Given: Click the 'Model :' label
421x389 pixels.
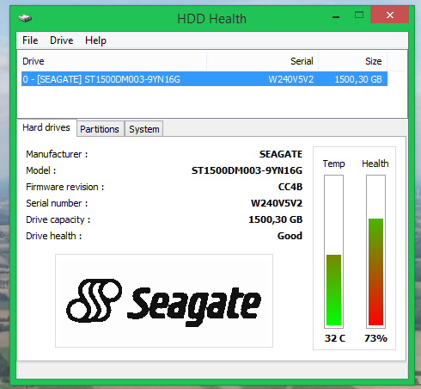Looking at the screenshot, I should coord(41,170).
